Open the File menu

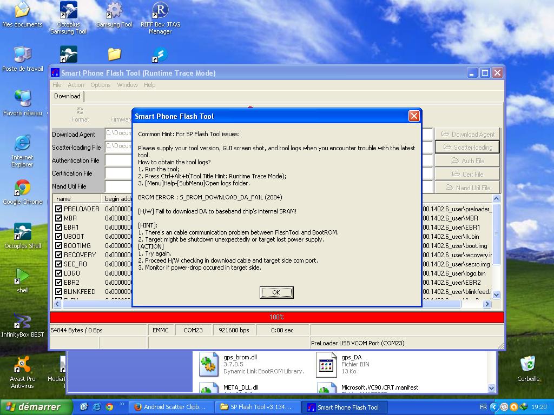[57, 85]
